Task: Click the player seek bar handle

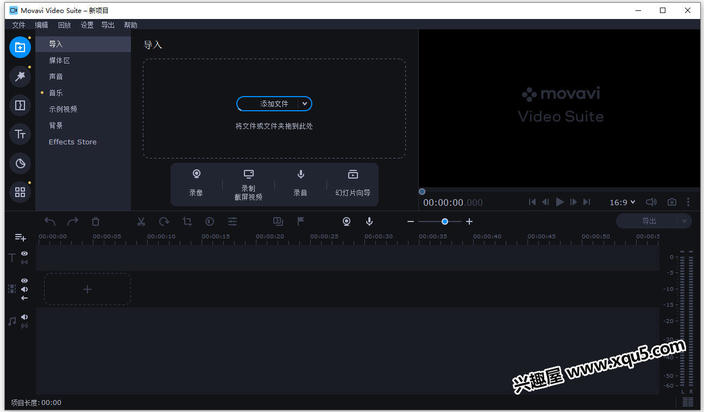Action: point(422,192)
